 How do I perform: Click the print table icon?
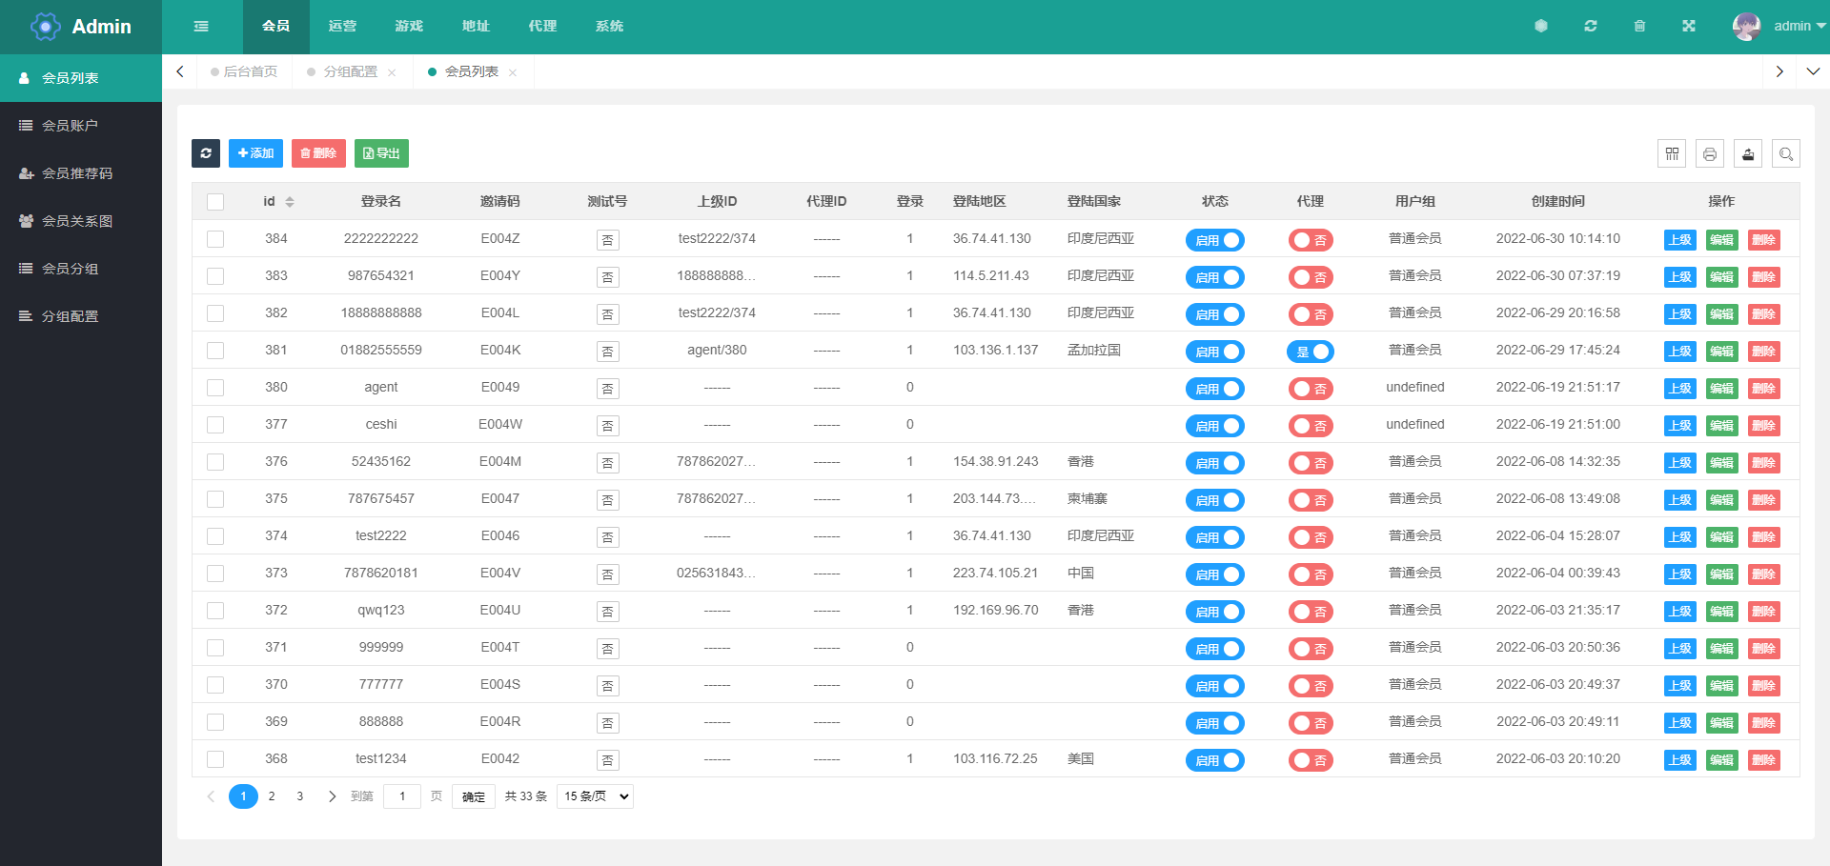click(x=1710, y=153)
